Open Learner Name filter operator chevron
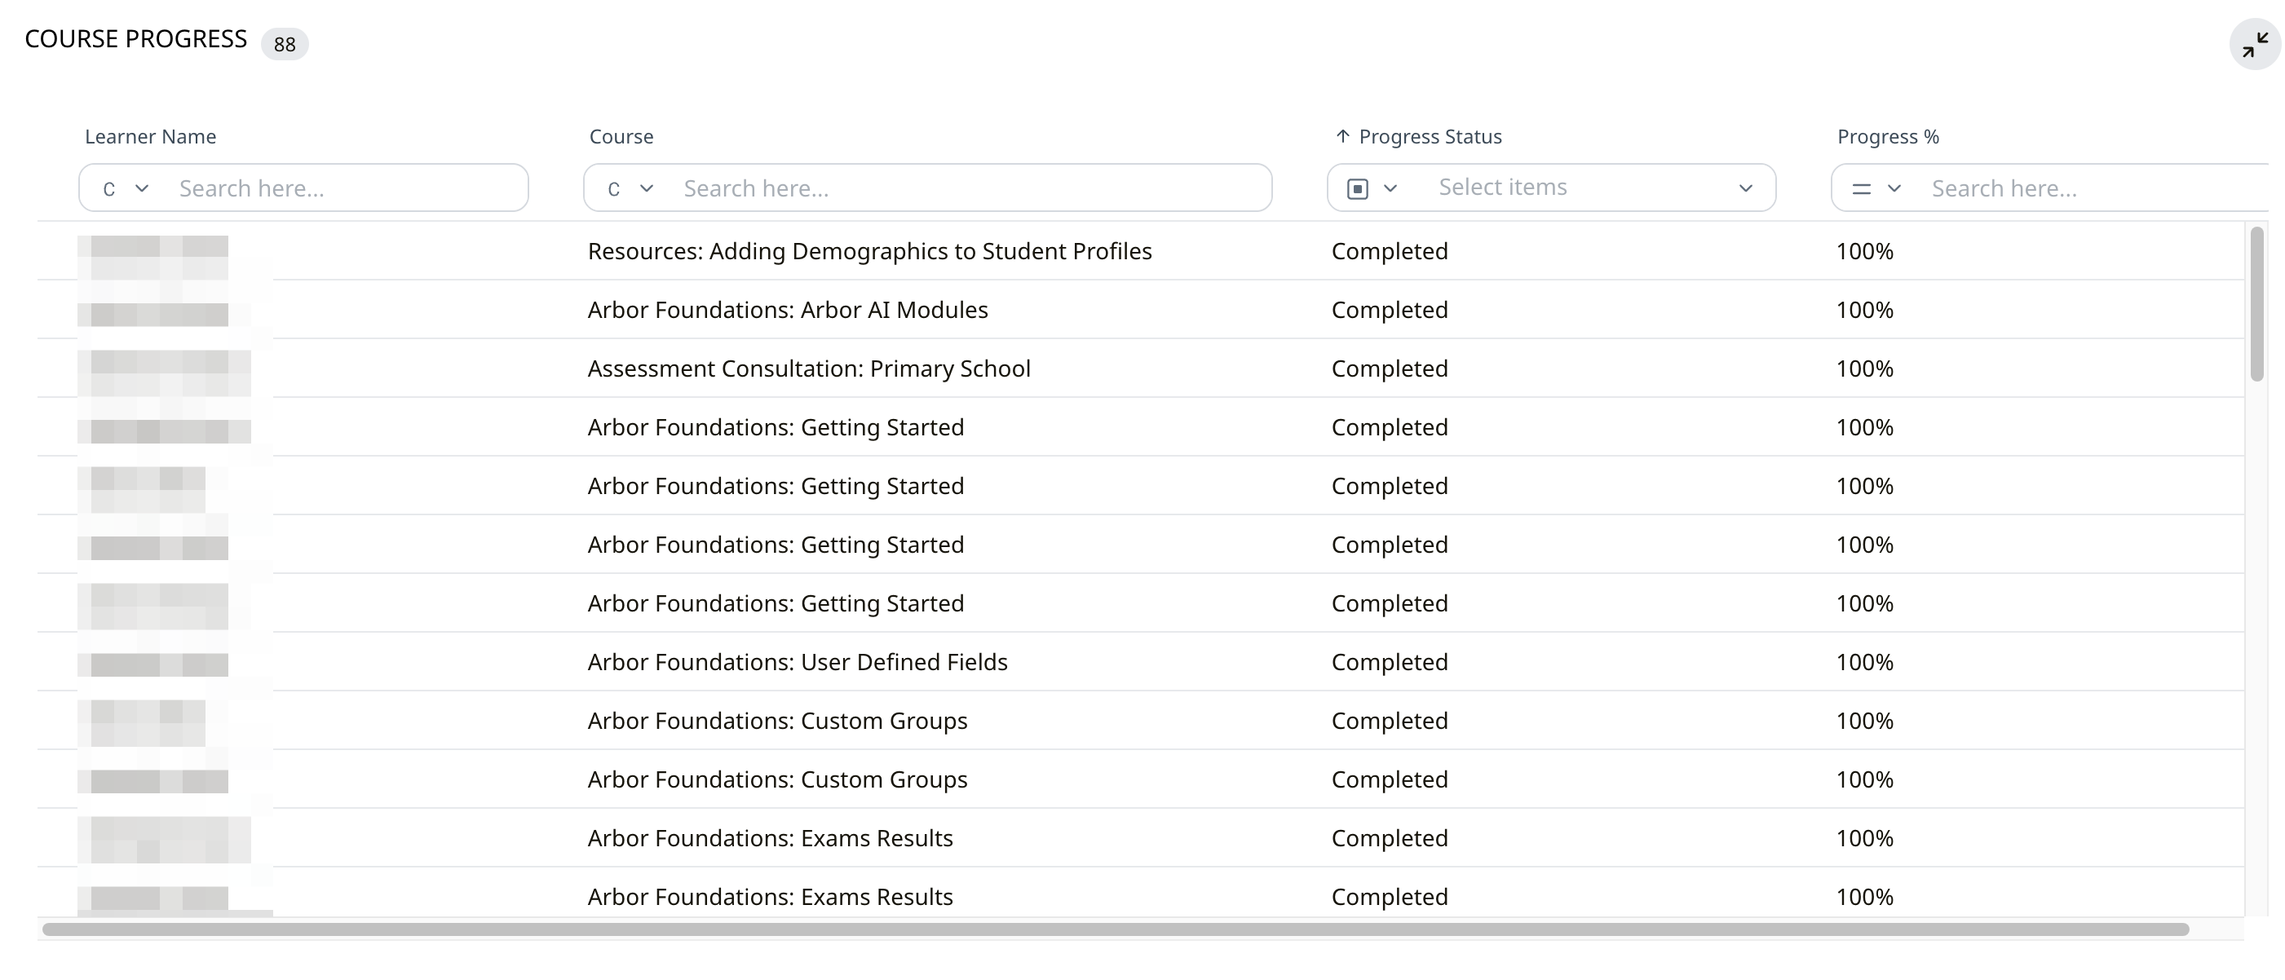 (142, 188)
